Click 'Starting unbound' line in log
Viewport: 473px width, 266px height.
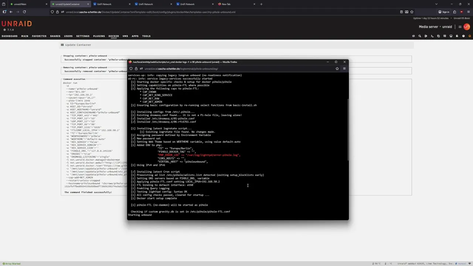140,215
